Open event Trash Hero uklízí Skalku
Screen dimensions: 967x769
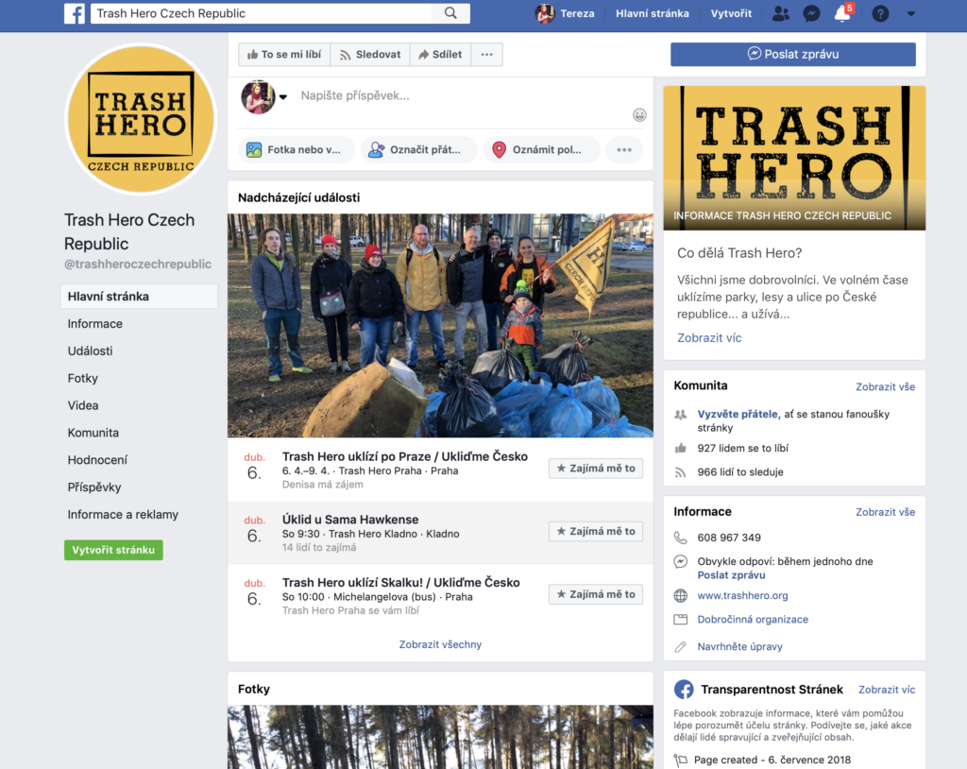pyautogui.click(x=400, y=582)
